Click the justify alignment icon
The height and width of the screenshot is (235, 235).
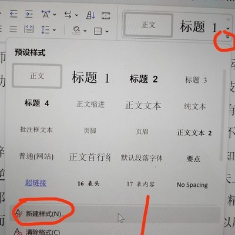pyautogui.click(x=14, y=29)
